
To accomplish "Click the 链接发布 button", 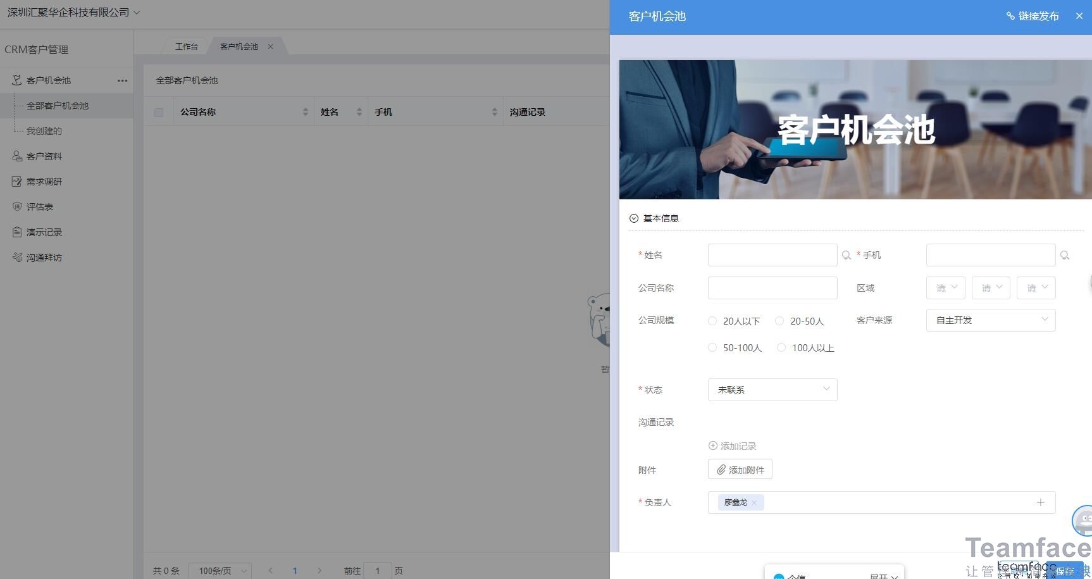I will pos(1032,16).
